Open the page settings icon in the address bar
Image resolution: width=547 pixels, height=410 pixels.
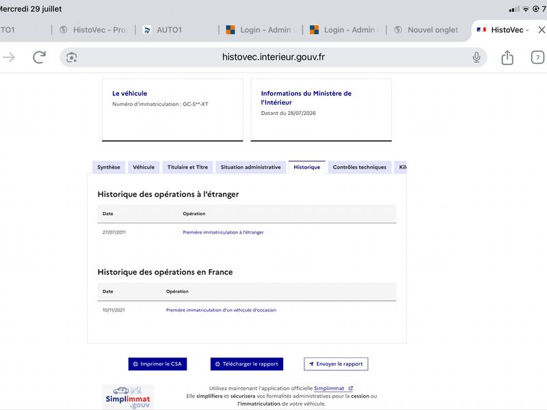click(x=72, y=57)
